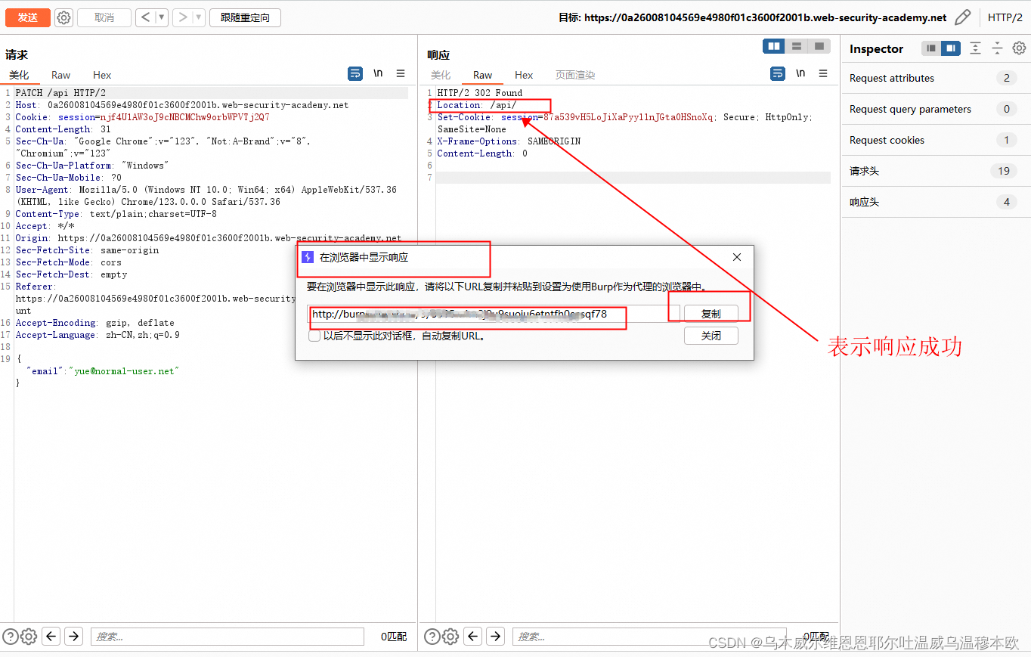Viewport: 1031px width, 657px height.
Task: Show non-printable characters with the \n icon
Action: pos(378,73)
